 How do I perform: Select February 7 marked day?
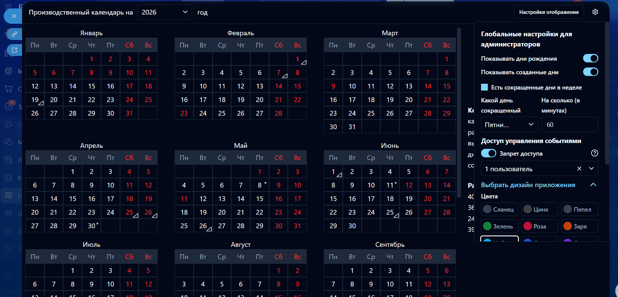pos(278,73)
